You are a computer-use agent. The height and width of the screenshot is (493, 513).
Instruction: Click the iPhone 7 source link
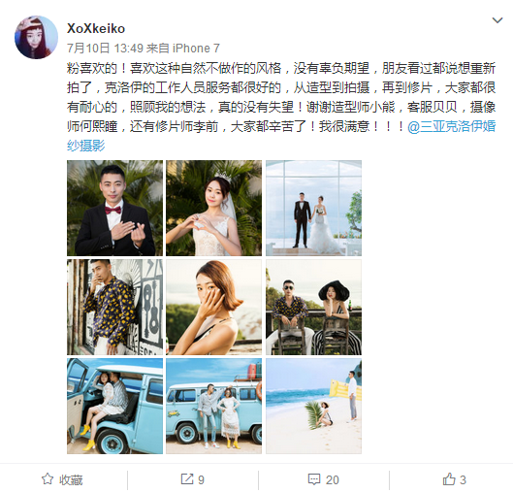[196, 49]
